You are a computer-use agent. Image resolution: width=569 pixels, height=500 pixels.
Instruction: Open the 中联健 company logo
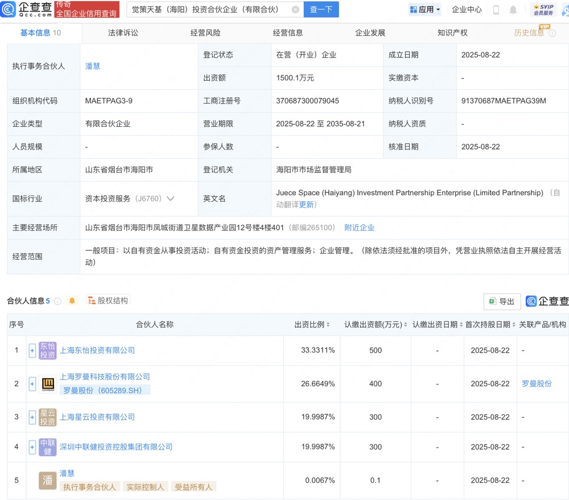[x=48, y=447]
